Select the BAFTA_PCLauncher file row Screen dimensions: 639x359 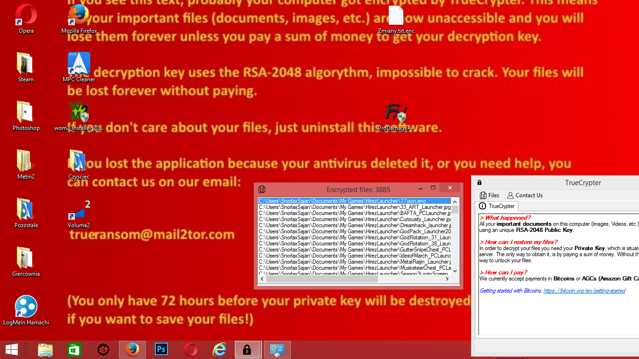tap(355, 213)
